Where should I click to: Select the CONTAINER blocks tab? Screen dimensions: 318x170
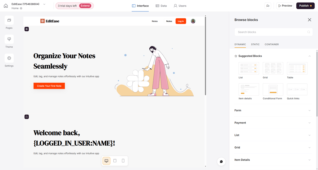pyautogui.click(x=271, y=44)
